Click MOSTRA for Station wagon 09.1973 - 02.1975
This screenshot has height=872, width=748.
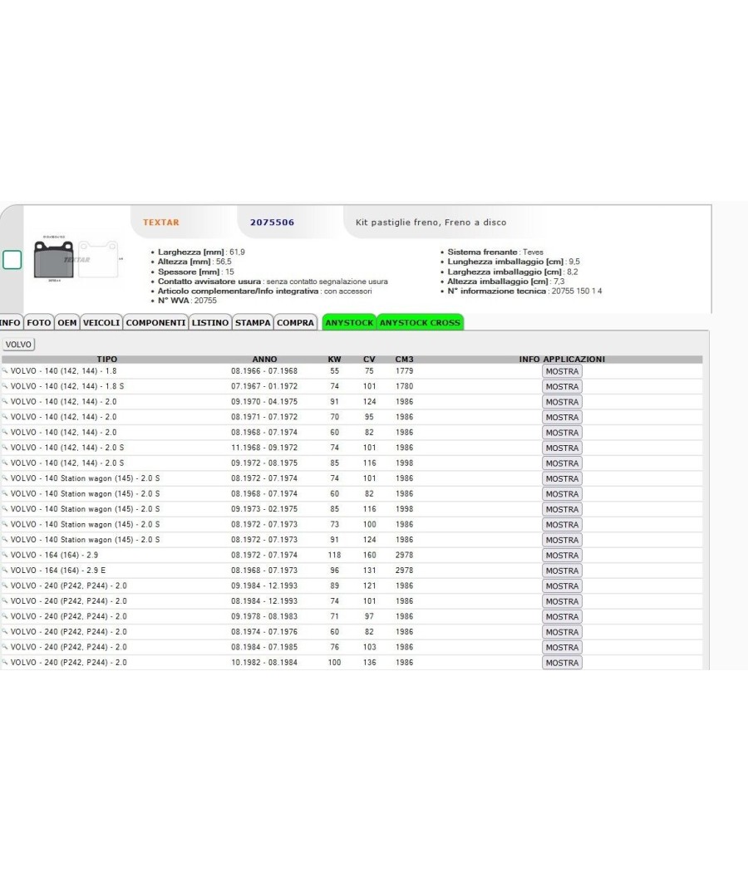pyautogui.click(x=562, y=509)
